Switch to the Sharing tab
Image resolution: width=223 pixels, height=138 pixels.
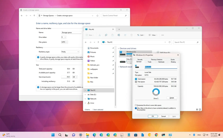[173, 62]
